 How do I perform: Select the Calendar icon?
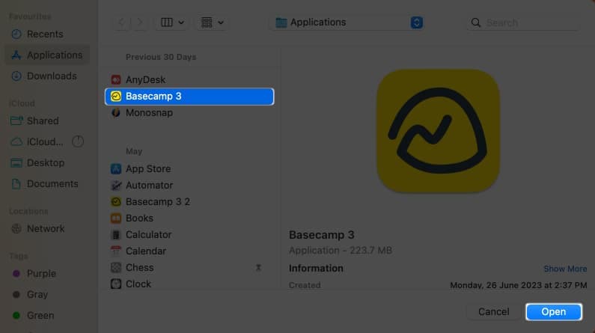tap(116, 251)
